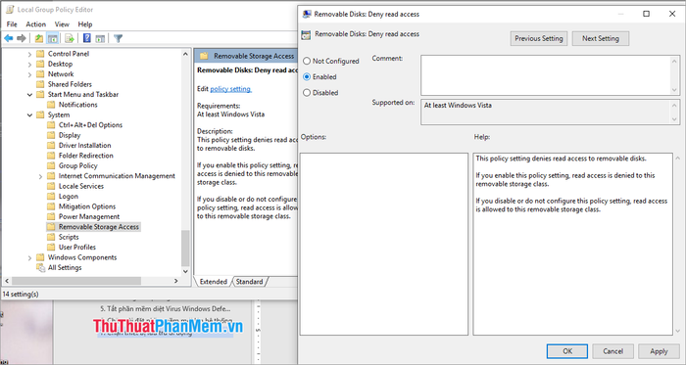Click the policy icon beside the dialog's setting name
The width and height of the screenshot is (686, 365).
(x=306, y=35)
